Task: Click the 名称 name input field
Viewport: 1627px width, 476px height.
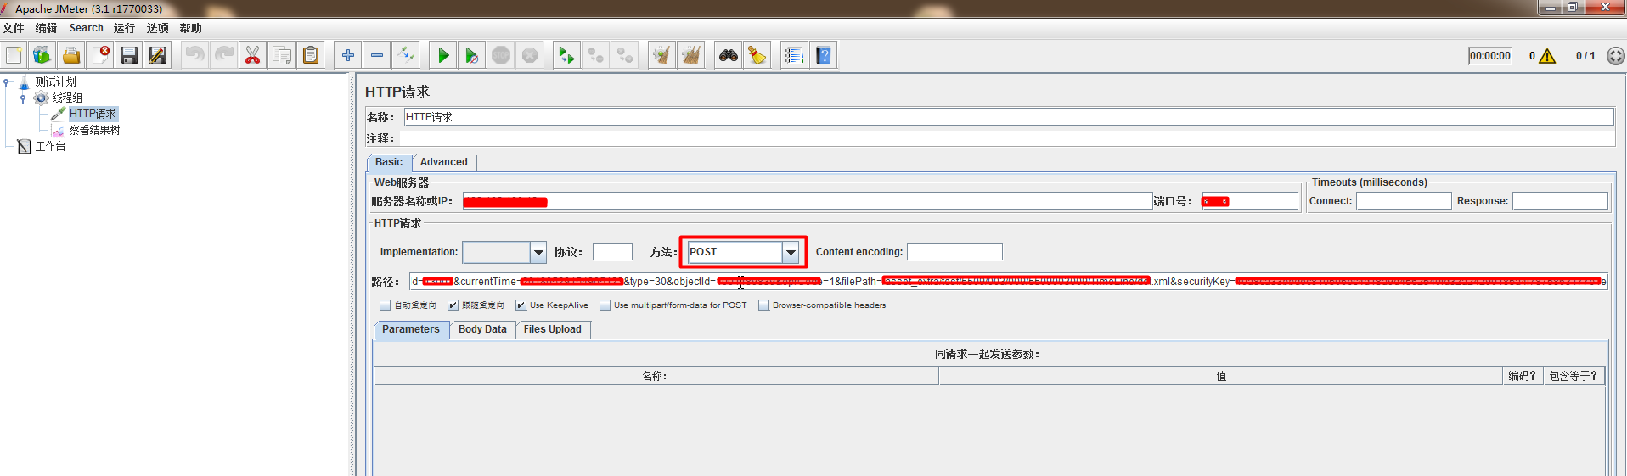Action: point(1009,117)
